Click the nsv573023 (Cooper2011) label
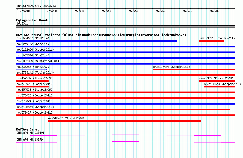This screenshot has width=243, height=158. (x=34, y=95)
